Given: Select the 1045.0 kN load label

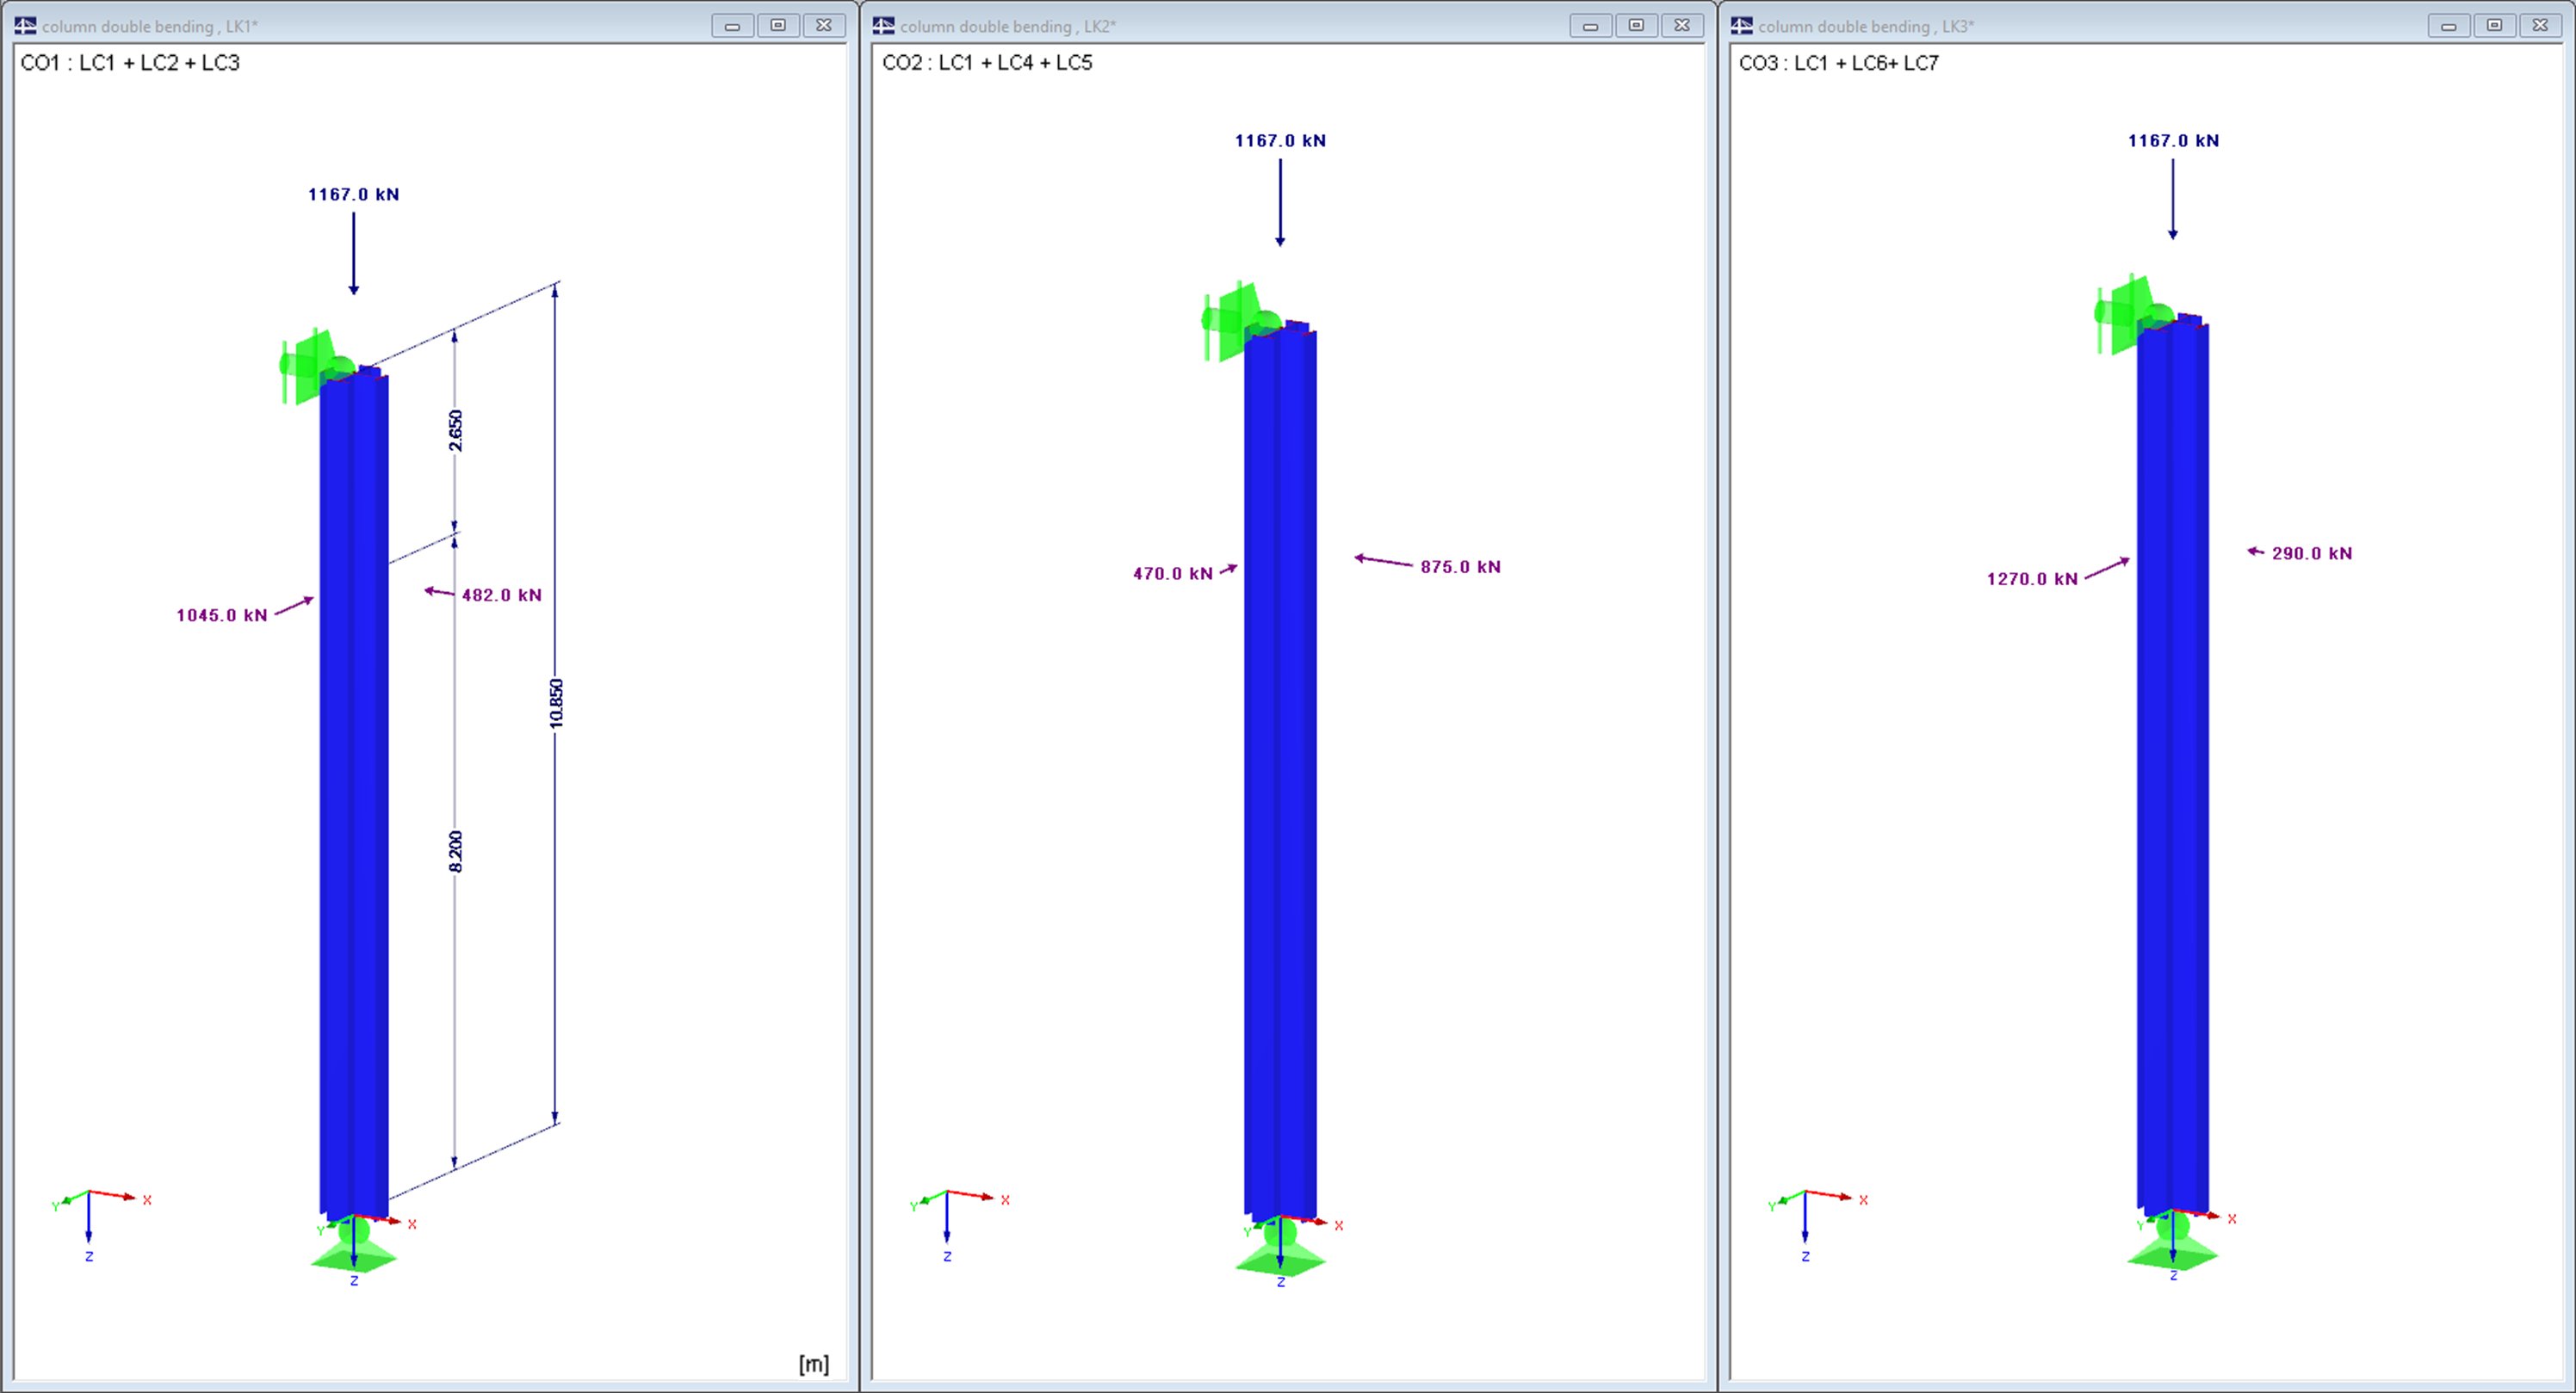Looking at the screenshot, I should (222, 614).
